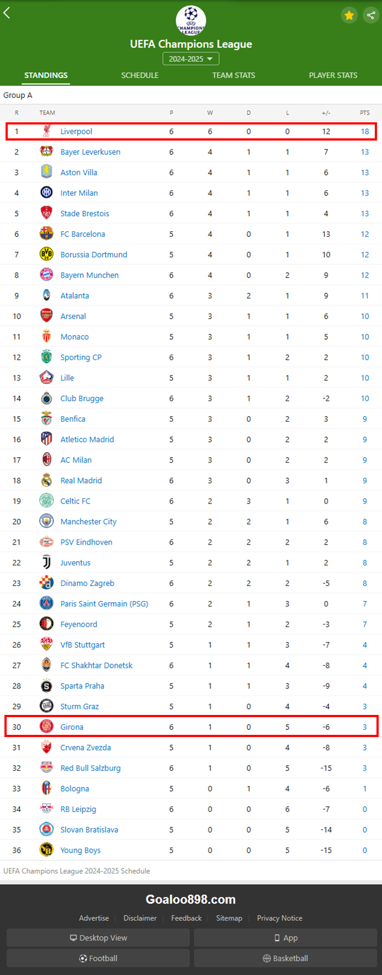Screen dimensions: 382x975
Task: Open the Privacy Notice footer link
Action: [x=280, y=918]
